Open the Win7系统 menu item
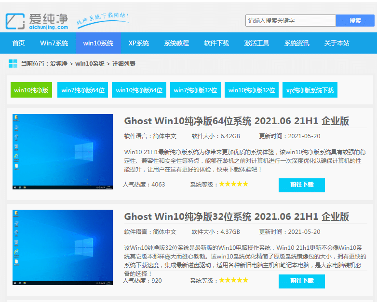Image resolution: width=377 pixels, height=302 pixels. 54,43
